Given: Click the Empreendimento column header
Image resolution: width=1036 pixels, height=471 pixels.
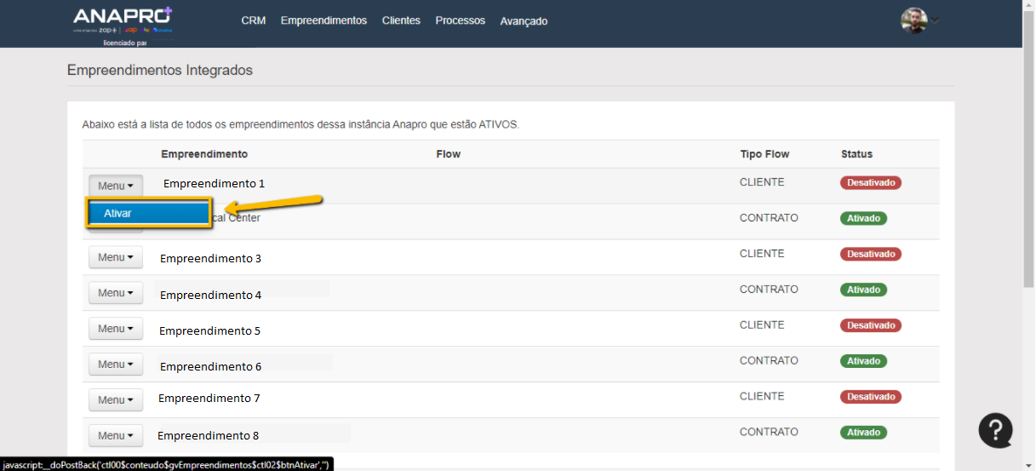Looking at the screenshot, I should pyautogui.click(x=204, y=154).
